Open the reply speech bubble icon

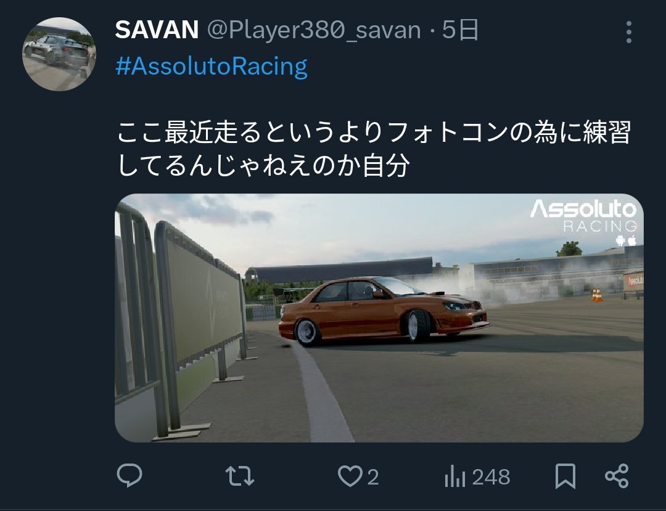(x=129, y=475)
